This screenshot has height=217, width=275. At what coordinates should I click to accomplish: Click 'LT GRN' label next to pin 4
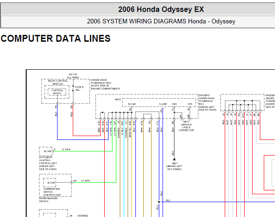point(66,150)
